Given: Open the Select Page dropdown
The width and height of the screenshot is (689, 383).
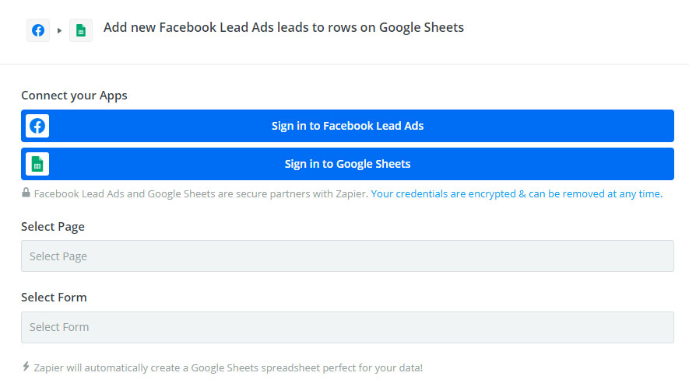Looking at the screenshot, I should click(347, 256).
